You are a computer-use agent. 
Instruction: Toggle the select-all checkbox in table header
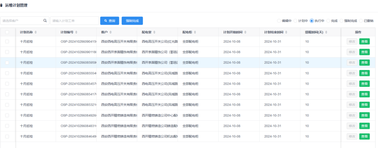tap(7, 32)
